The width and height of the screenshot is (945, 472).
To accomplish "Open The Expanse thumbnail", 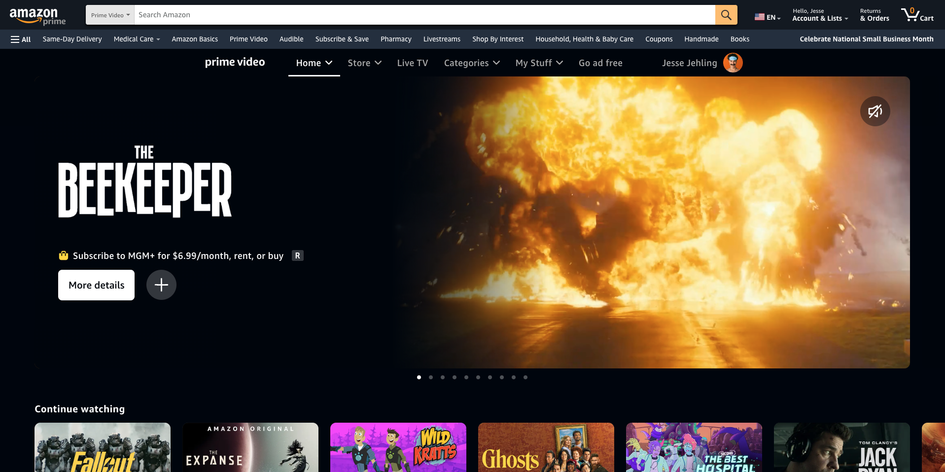I will pos(250,447).
